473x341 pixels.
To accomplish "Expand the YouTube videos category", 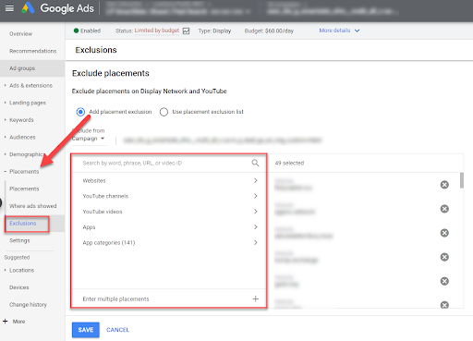I will pos(169,212).
